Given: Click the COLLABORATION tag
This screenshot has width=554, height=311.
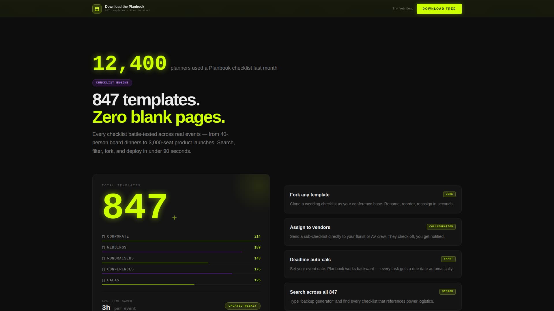Looking at the screenshot, I should tap(441, 227).
